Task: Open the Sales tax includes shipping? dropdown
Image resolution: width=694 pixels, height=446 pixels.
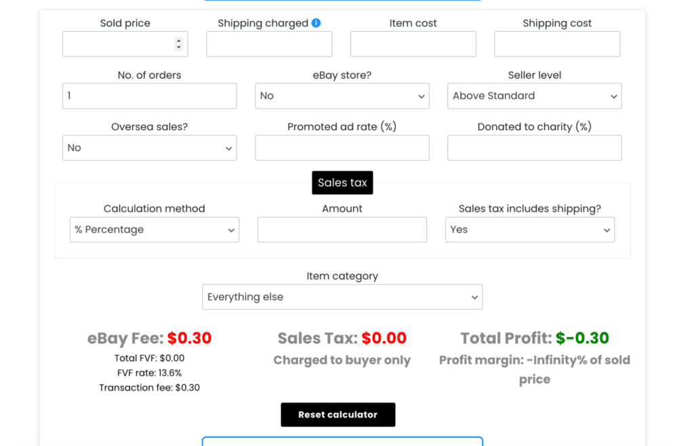Action: tap(529, 229)
